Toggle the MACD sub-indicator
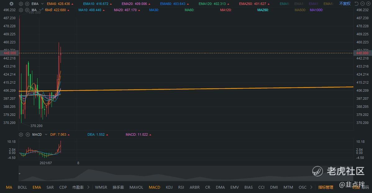The image size is (372, 193). click(154, 187)
